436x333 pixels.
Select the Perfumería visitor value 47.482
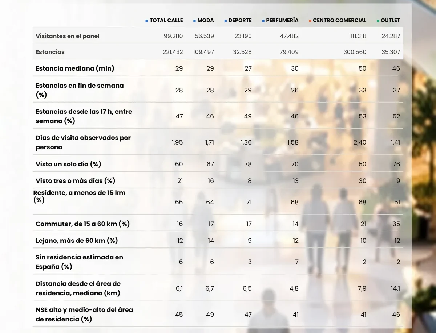click(289, 36)
